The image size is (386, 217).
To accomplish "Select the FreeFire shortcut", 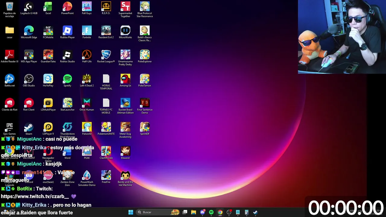I will [x=106, y=177].
